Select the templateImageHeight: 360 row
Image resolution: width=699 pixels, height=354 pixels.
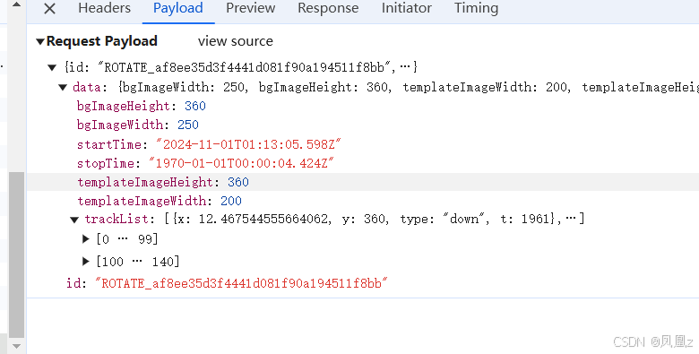tap(363, 182)
